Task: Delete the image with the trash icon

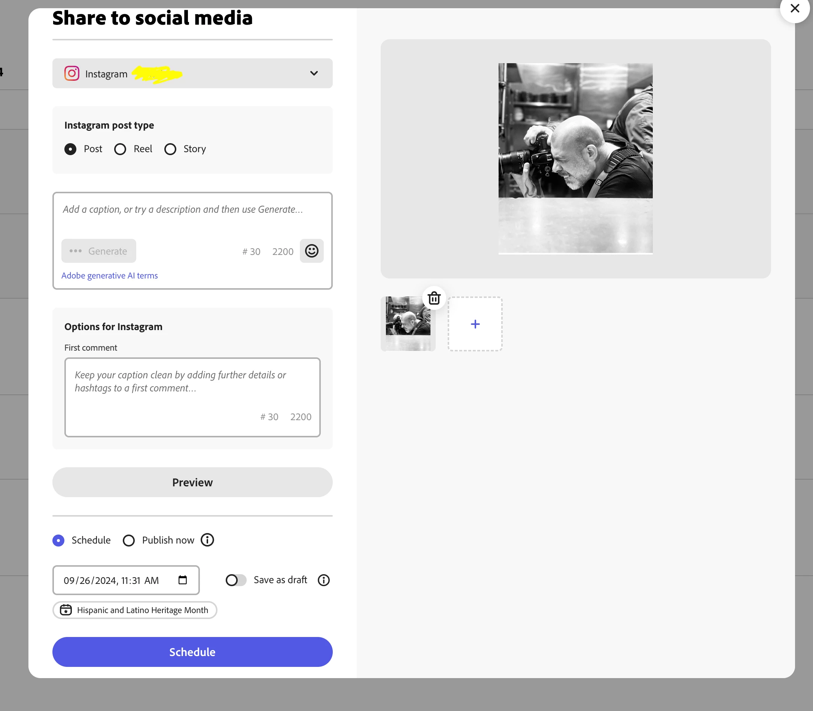Action: point(434,298)
